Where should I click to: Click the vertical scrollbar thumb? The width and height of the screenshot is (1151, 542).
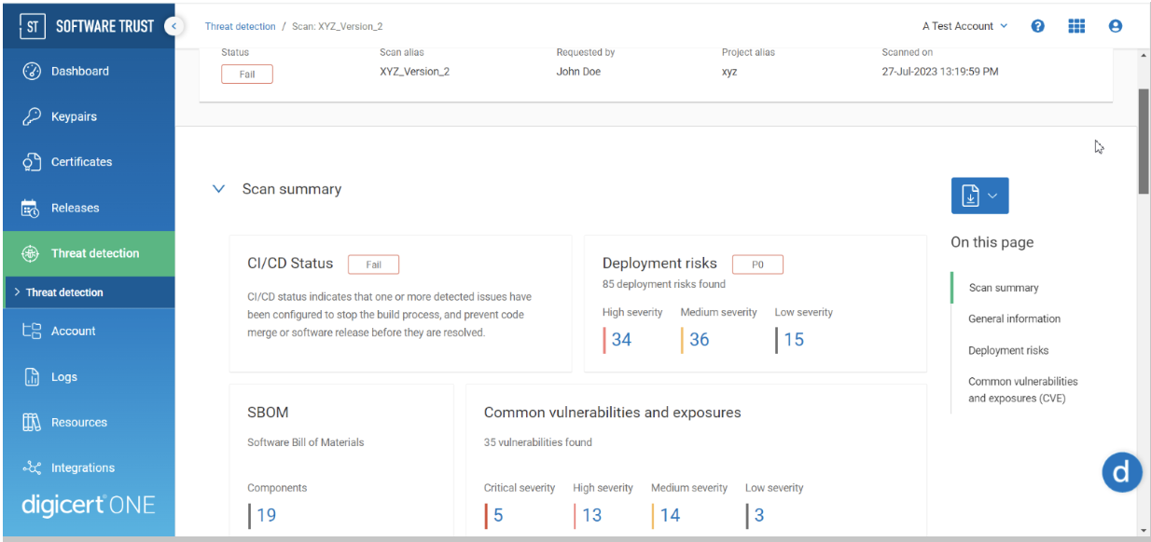click(1144, 140)
